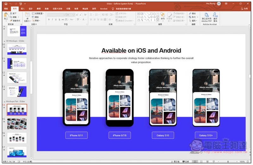Click the Find magnifier icon in the editing group
The height and width of the screenshot is (165, 253).
[190, 14]
